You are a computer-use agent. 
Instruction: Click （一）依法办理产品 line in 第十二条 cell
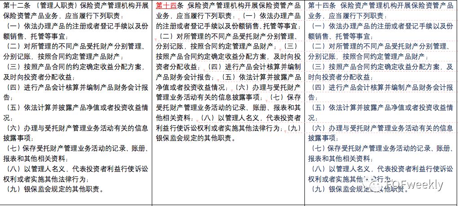(x=76, y=26)
